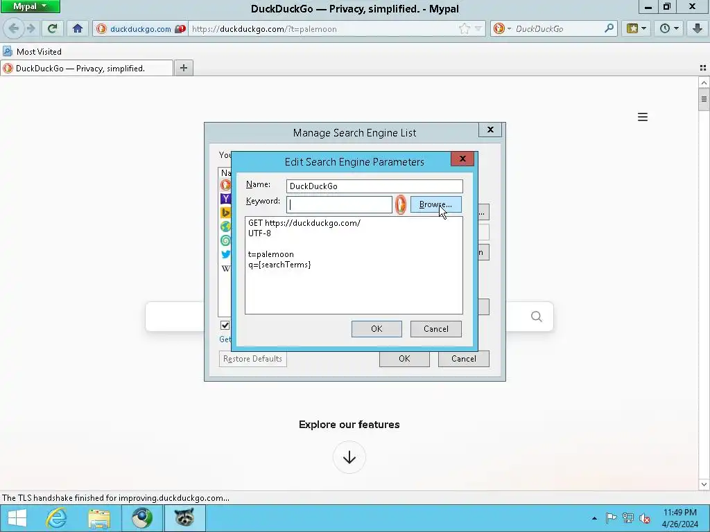Select the Bing engine icon in list

[x=225, y=212]
